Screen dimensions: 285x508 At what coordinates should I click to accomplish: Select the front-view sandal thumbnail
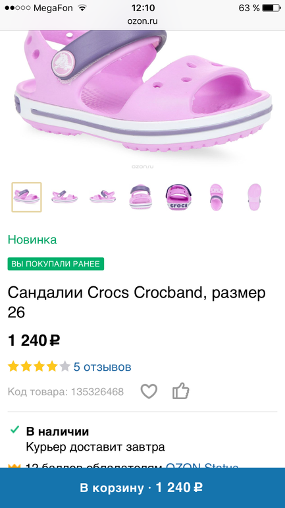pos(140,197)
